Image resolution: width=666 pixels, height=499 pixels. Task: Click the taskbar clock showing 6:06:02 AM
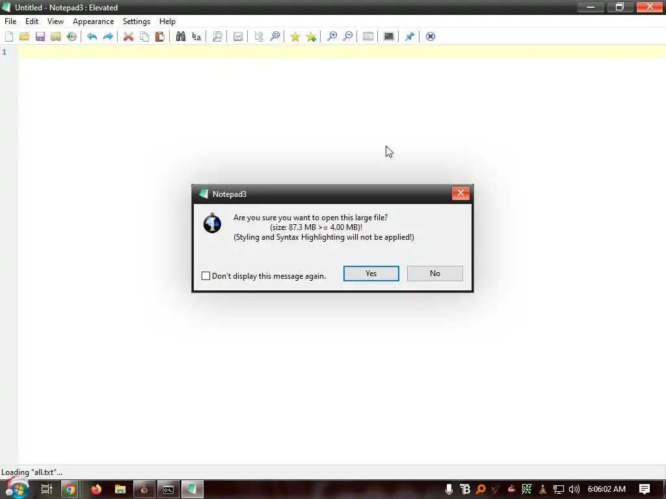[x=607, y=489]
